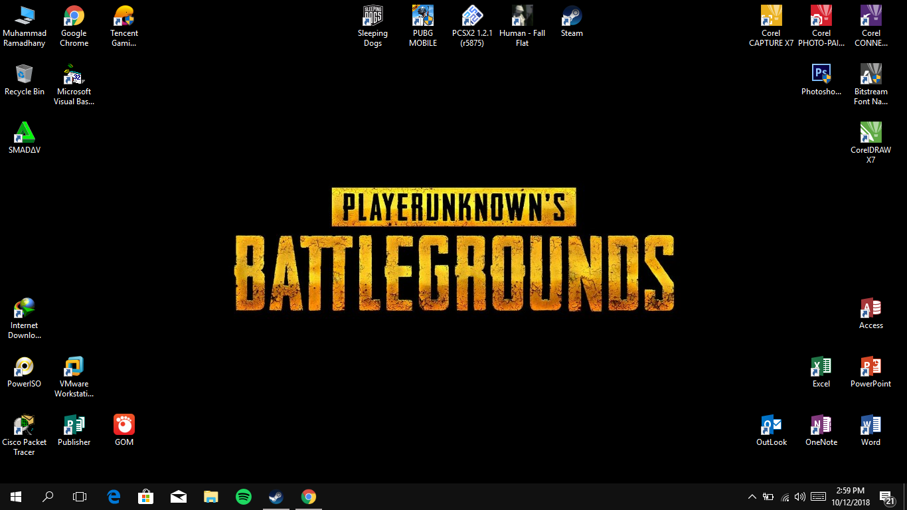Open the Mail app from the taskbar
Screen dimensions: 907x510
click(179, 497)
